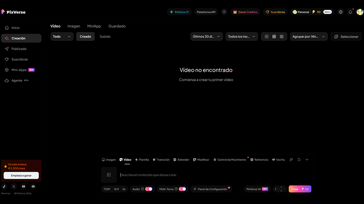The height and width of the screenshot is (204, 364).
Task: Click the Seleccionar button
Action: pos(346,37)
